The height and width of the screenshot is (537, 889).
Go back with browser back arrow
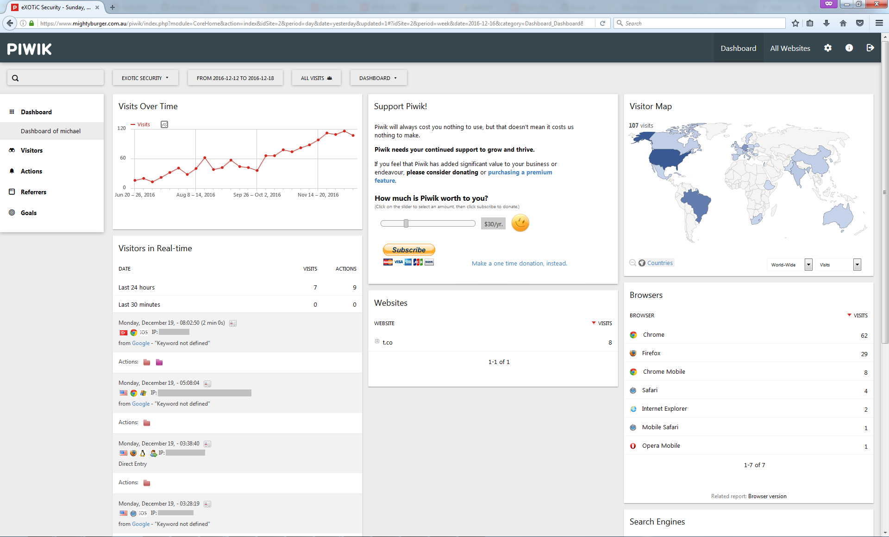coord(10,23)
